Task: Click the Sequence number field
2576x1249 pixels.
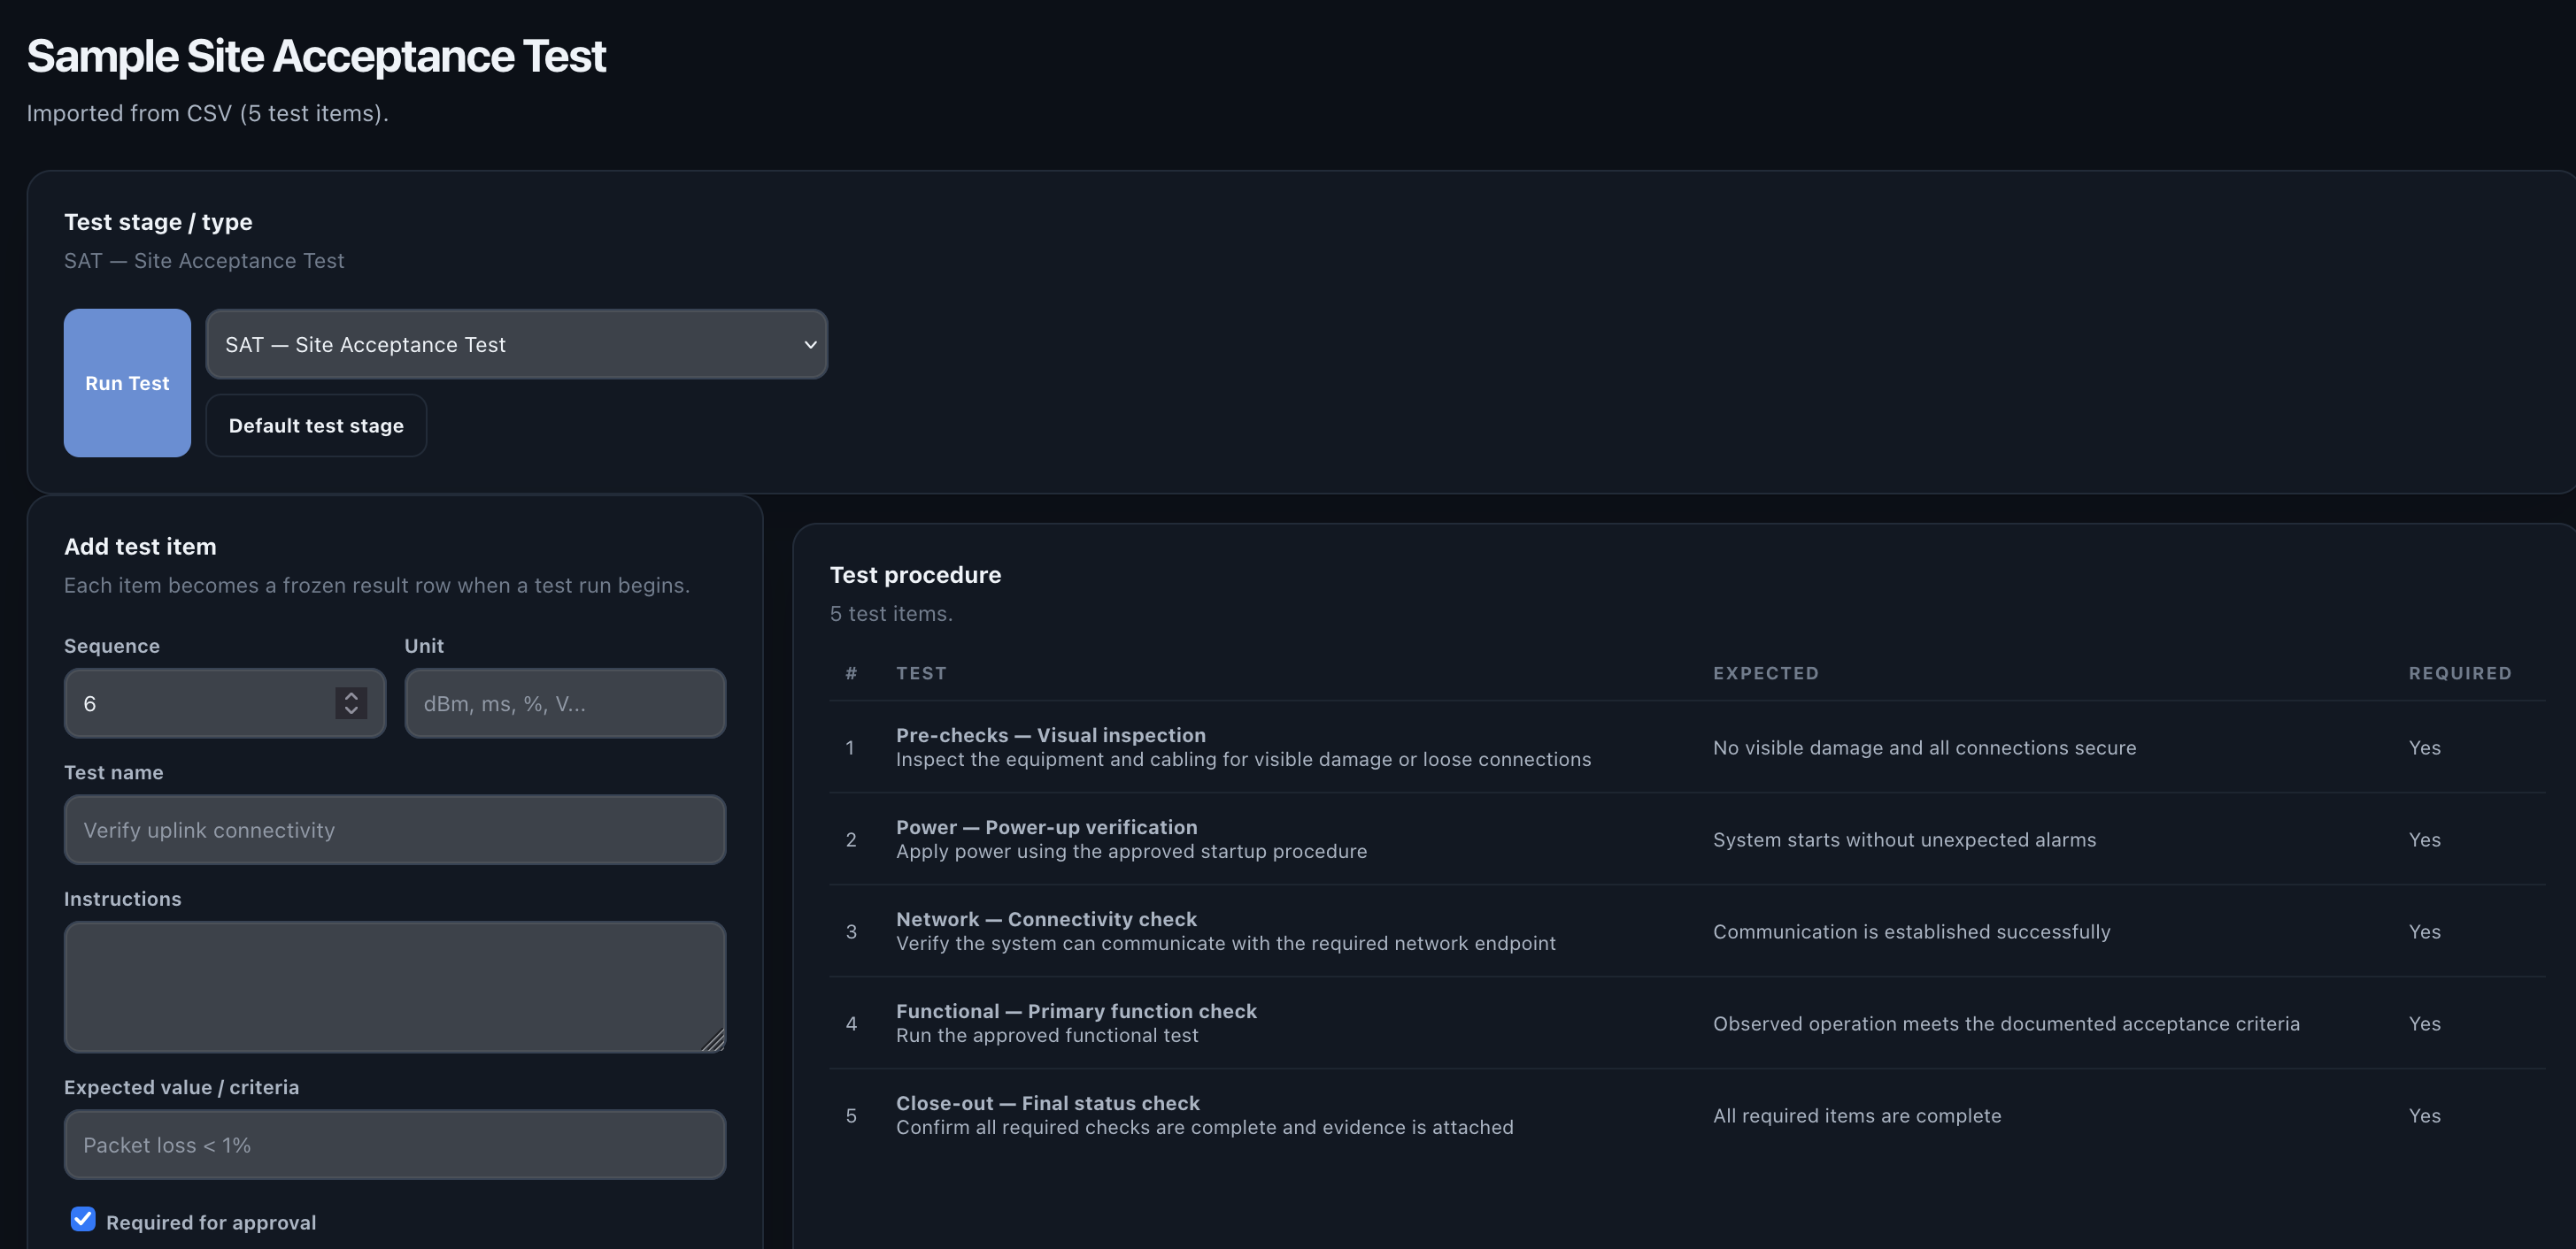Action: tap(225, 703)
